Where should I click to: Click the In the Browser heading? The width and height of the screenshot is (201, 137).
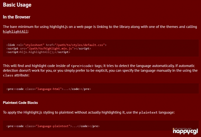click(17, 17)
